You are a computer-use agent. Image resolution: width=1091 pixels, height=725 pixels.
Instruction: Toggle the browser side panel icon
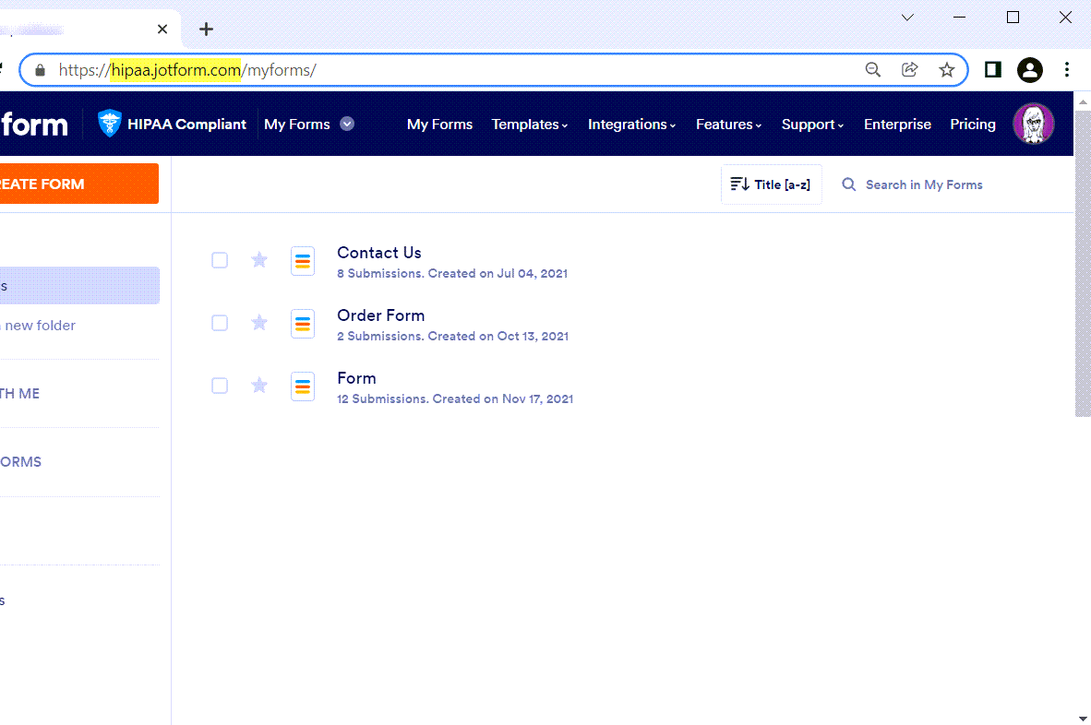pyautogui.click(x=993, y=70)
